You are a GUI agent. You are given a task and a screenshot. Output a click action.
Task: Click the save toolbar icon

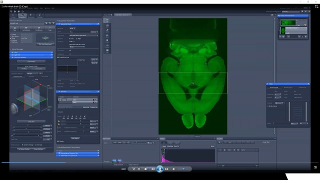coord(18,11)
